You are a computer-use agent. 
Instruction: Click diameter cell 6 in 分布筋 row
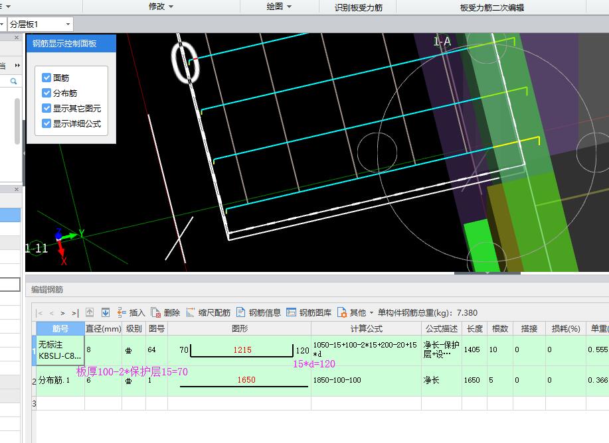click(x=104, y=380)
